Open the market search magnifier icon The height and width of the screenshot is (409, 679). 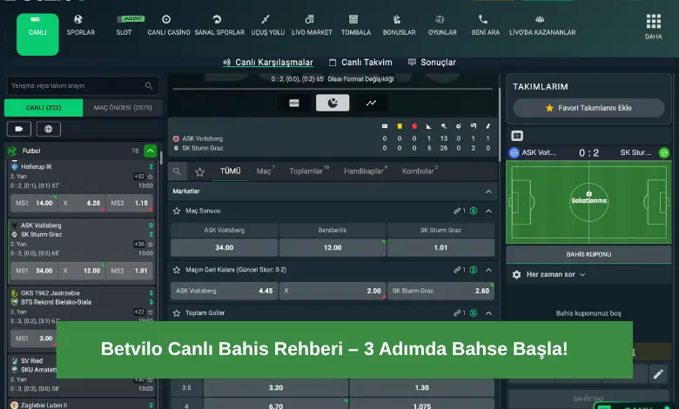click(x=177, y=171)
